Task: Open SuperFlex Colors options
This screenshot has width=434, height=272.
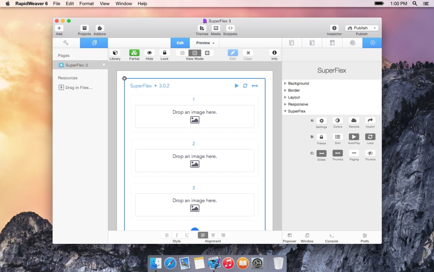Action: pos(338,121)
